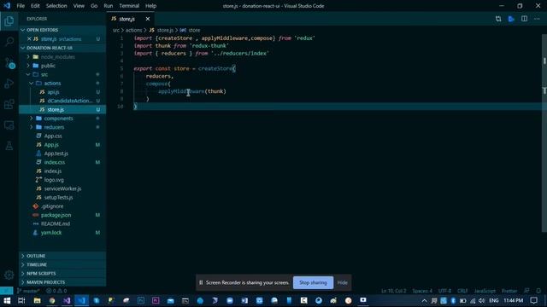
Task: Click Ln 10, Col 2 in status bar
Action: [393, 291]
